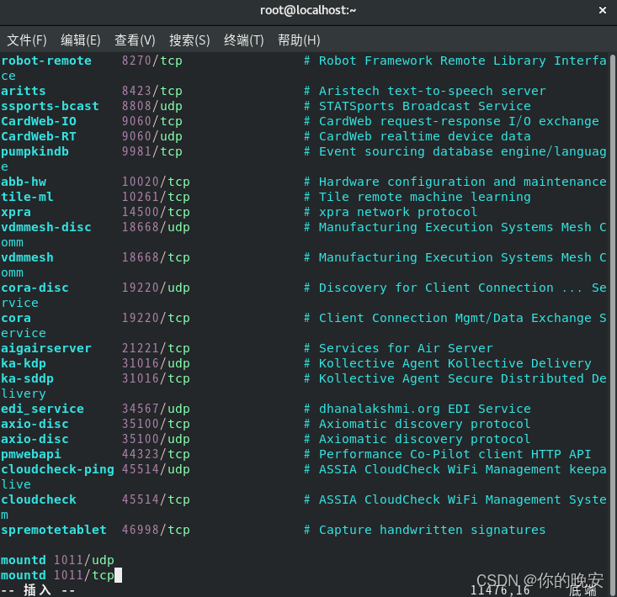Viewport: 617px width, 597px height.
Task: Open the 搜索(S) menu
Action: click(189, 40)
